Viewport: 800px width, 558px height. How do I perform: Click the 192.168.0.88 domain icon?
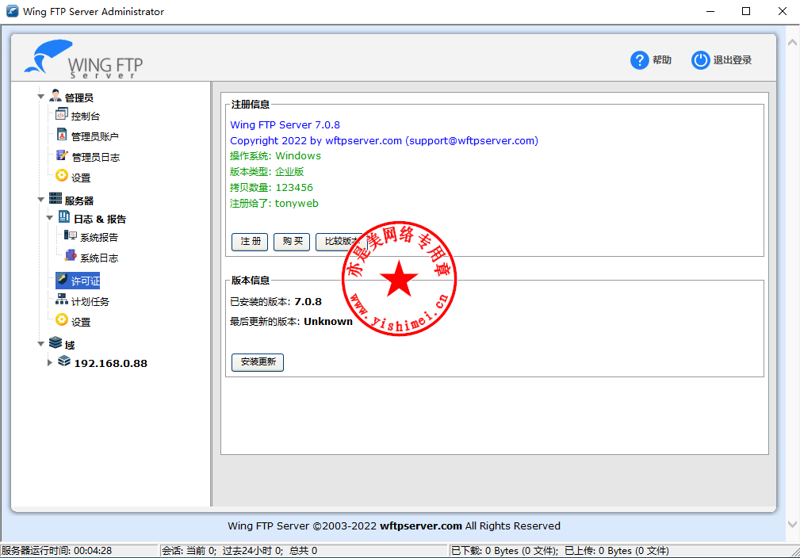click(x=64, y=361)
